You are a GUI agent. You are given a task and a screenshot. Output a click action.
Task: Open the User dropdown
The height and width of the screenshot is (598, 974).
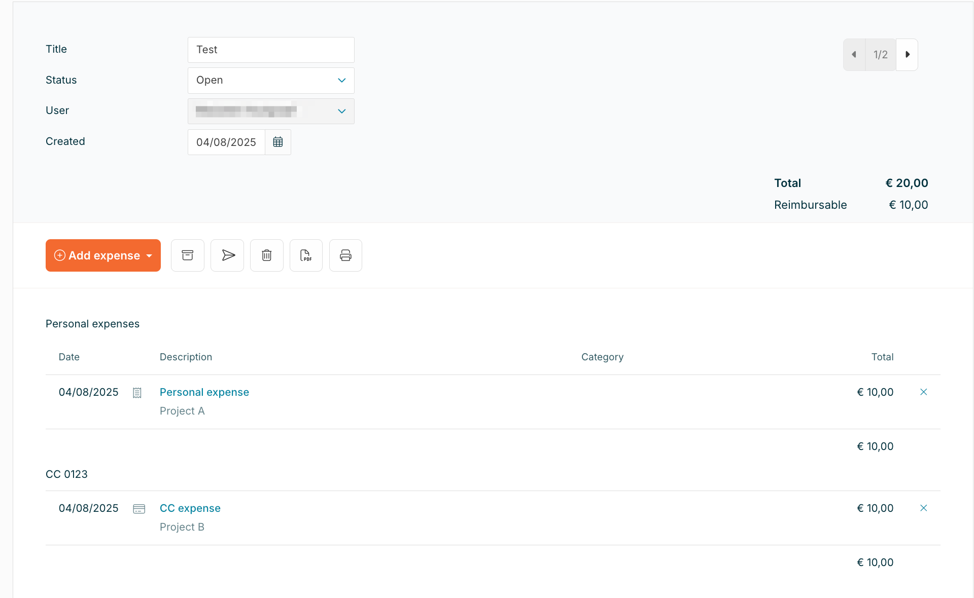point(271,111)
